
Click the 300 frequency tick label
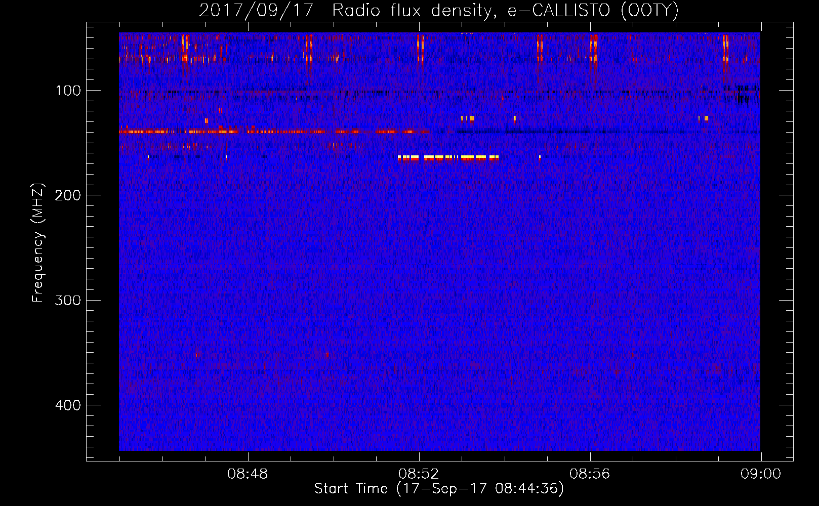67,300
